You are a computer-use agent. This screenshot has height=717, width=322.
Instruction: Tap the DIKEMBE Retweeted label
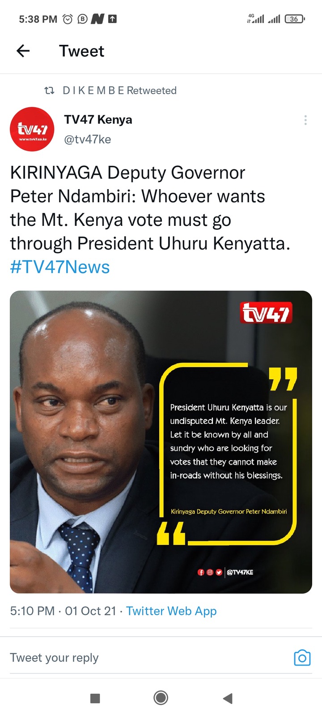click(x=119, y=91)
